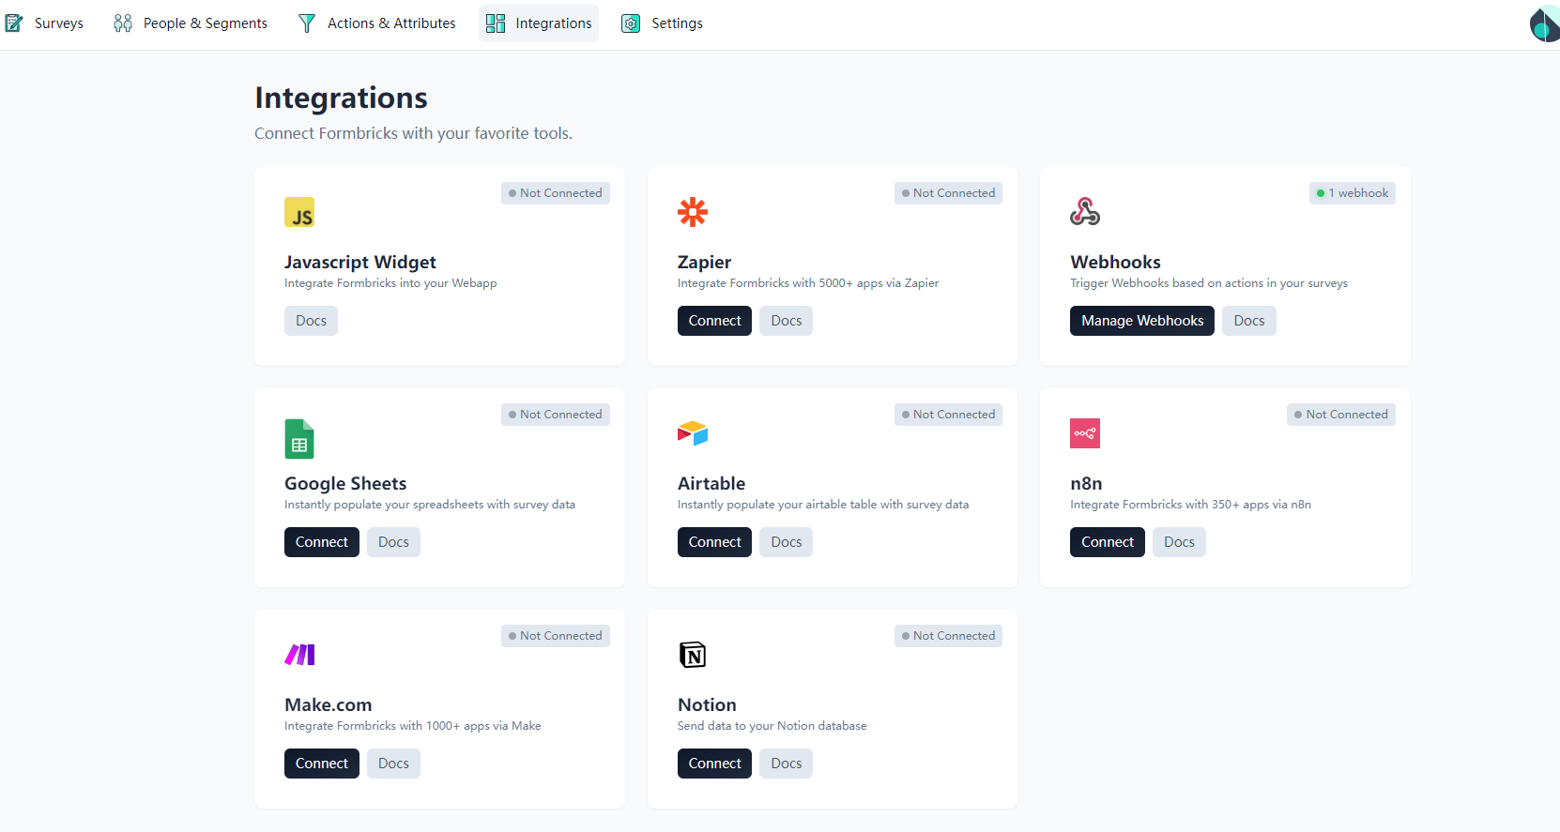Open Docs for n8n integration
Screen dimensions: 1560x832
tap(1179, 542)
